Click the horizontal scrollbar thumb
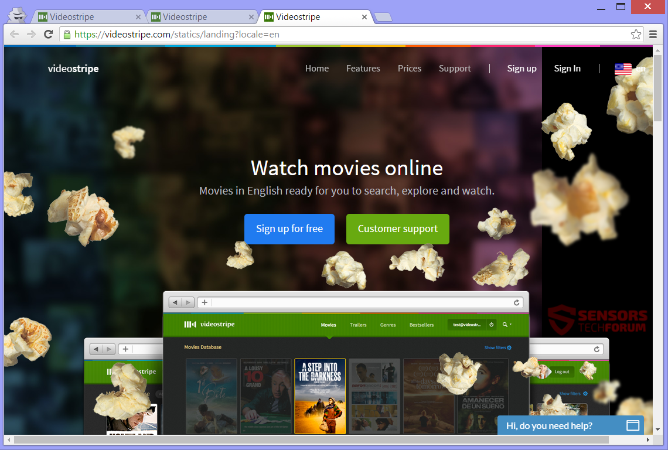 coord(311,439)
